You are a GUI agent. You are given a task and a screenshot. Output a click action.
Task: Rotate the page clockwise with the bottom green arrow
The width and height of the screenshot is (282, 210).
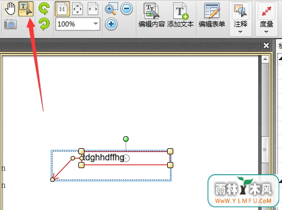pyautogui.click(x=44, y=24)
